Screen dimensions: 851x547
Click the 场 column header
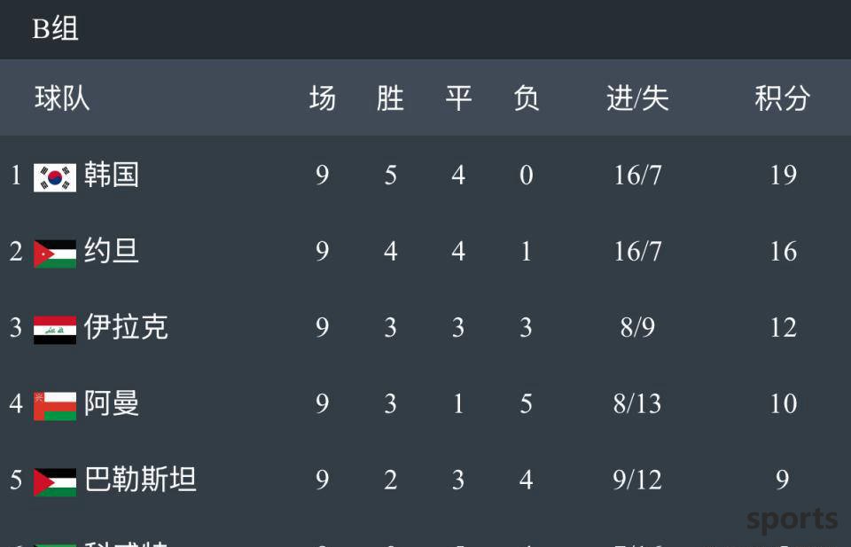323,98
